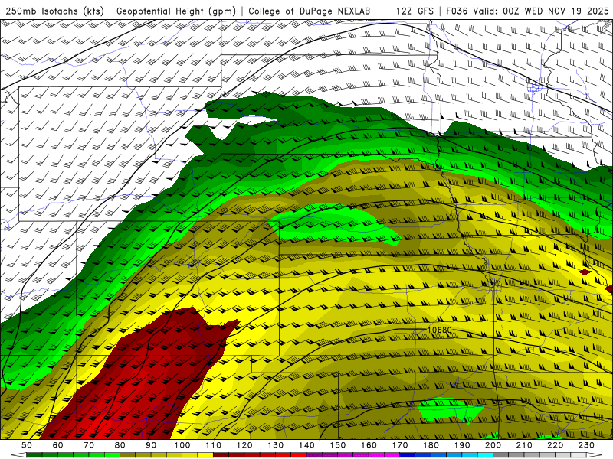Click the 190 value on the colorbar scale
The height and width of the screenshot is (459, 613).
pyautogui.click(x=462, y=445)
